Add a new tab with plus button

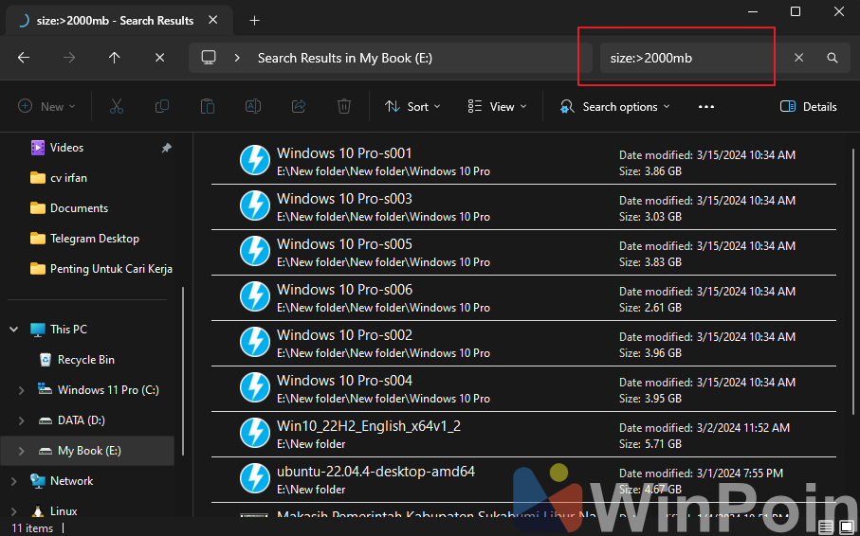click(254, 21)
